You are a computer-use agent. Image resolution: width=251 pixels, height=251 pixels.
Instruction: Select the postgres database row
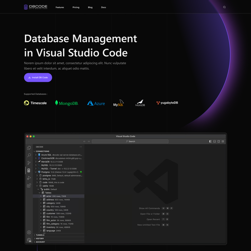[x=59, y=176]
